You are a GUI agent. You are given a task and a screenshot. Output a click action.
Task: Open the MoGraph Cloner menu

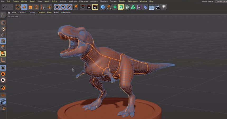pos(127,7)
